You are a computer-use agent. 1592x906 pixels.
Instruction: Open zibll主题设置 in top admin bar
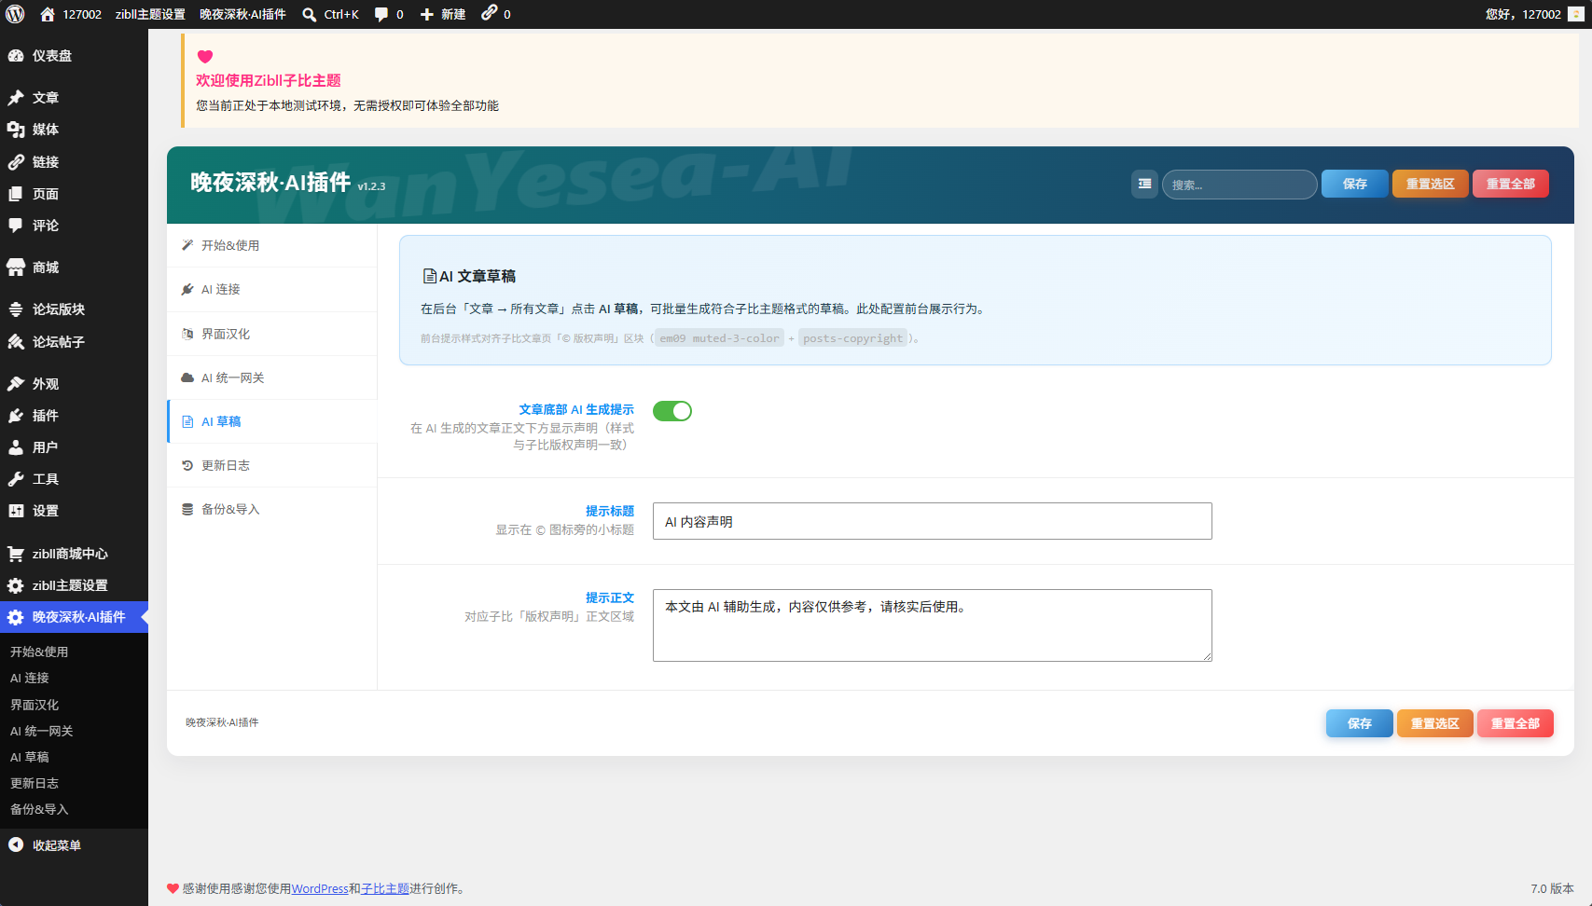click(x=150, y=14)
